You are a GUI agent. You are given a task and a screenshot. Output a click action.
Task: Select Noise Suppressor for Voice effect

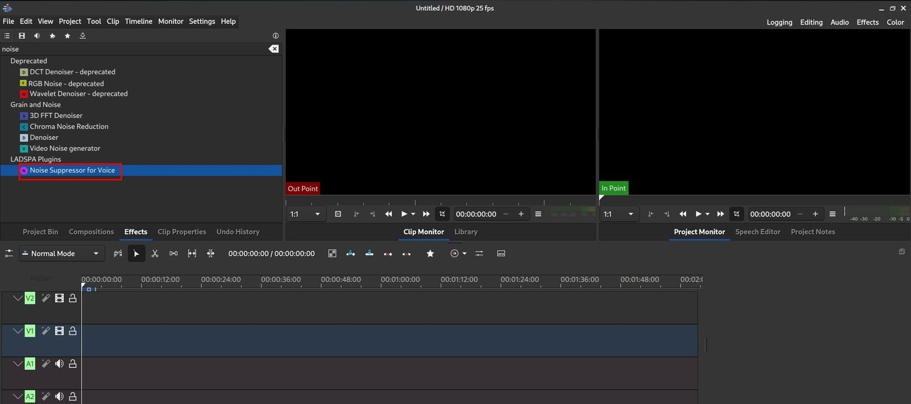pyautogui.click(x=72, y=170)
